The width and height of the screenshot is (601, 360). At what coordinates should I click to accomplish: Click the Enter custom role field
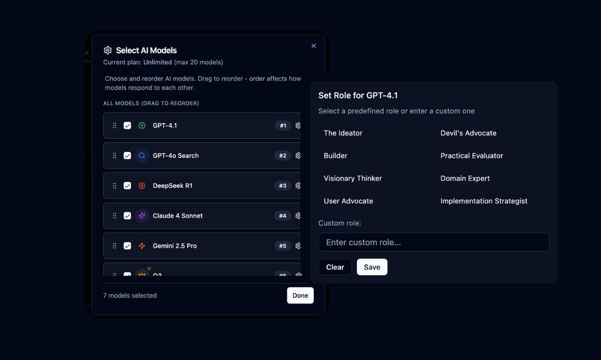[x=434, y=242]
